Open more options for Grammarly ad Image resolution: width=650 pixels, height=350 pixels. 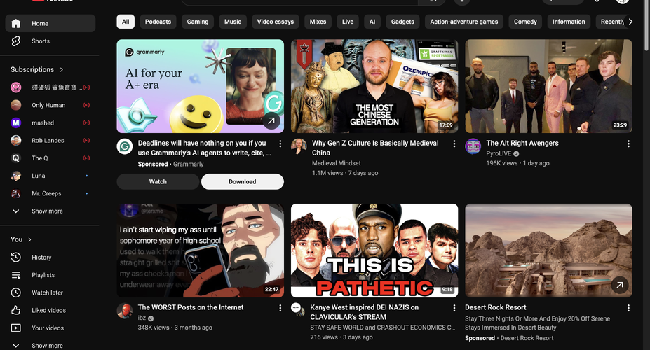click(280, 143)
